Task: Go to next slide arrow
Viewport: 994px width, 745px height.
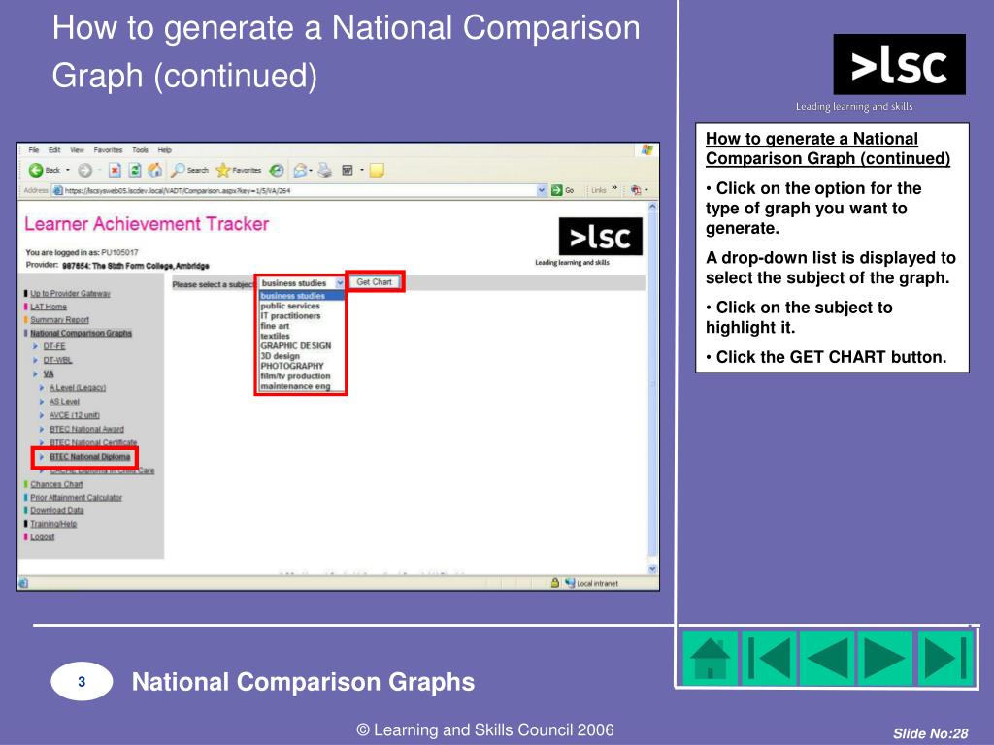Action: tap(885, 659)
